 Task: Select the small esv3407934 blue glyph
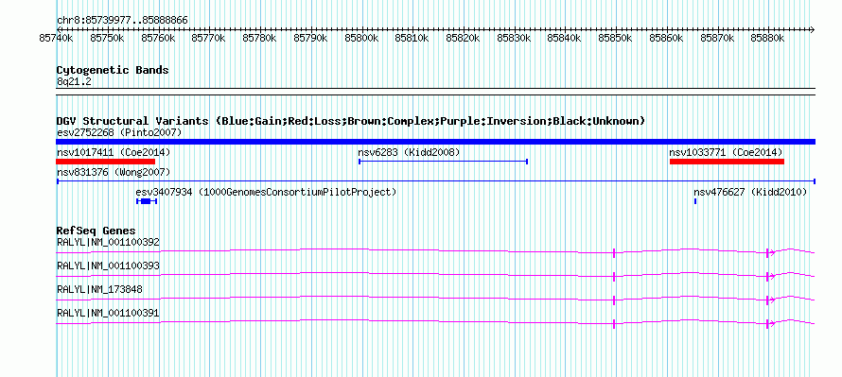(x=147, y=201)
